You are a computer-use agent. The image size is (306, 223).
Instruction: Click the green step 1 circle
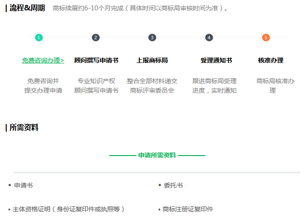point(39,37)
